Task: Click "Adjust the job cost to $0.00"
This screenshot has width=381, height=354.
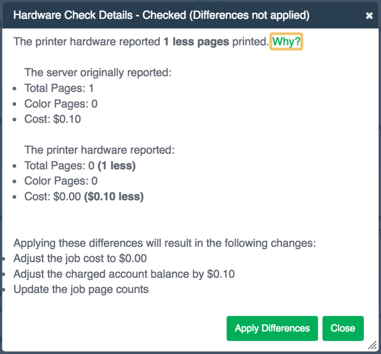Action: pos(80,258)
